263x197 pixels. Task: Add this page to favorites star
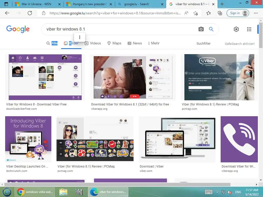pyautogui.click(x=195, y=13)
